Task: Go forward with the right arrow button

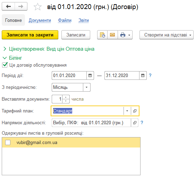Action: coord(21,6)
